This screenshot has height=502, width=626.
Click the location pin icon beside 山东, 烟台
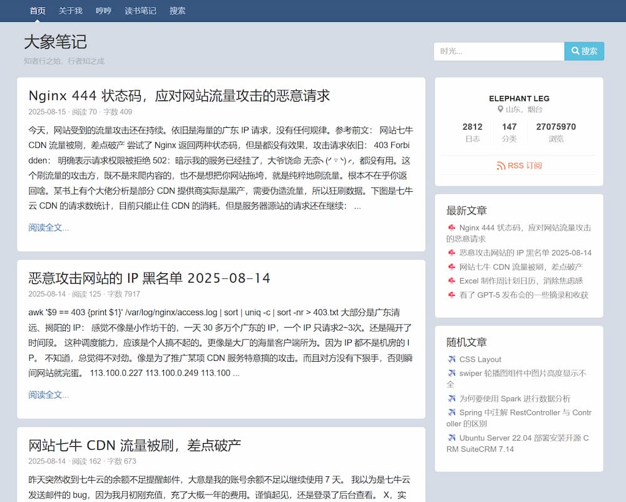tap(500, 109)
